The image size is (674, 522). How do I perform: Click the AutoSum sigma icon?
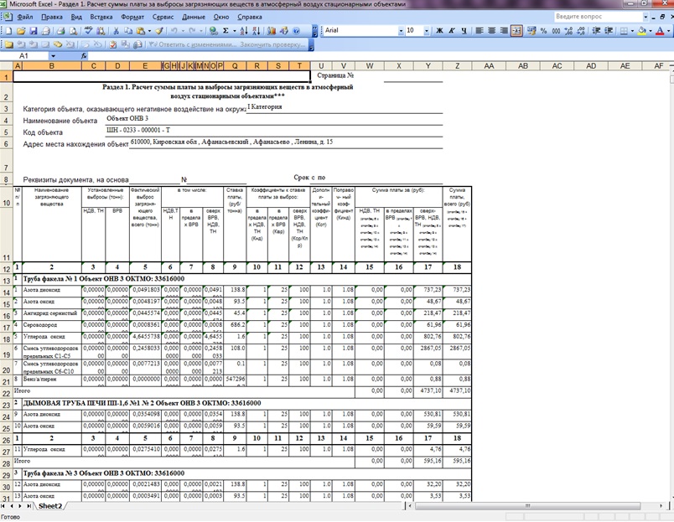coord(226,30)
